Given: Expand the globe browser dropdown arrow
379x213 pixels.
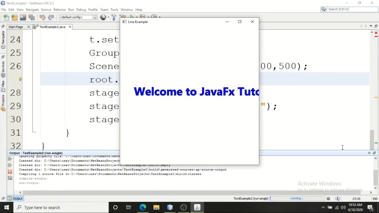Looking at the screenshot, I should (108, 17).
